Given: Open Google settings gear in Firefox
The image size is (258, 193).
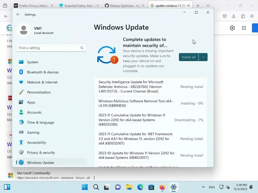Looking at the screenshot, I should 232,28.
